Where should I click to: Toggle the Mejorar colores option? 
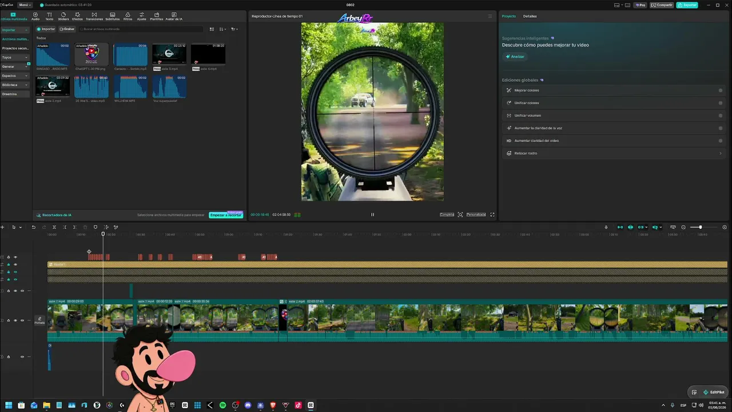721,90
